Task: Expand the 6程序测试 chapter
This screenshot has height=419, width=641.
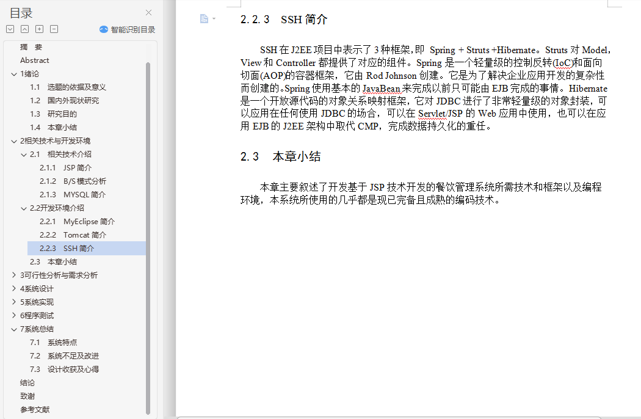Action: [14, 316]
